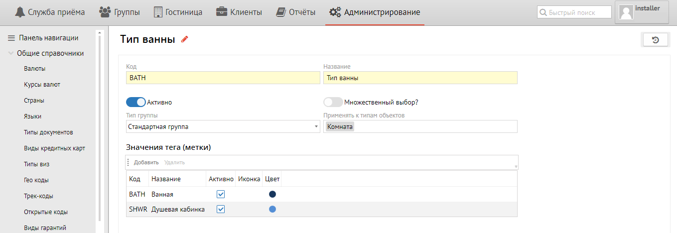Click the history revert icon button

[x=655, y=40]
